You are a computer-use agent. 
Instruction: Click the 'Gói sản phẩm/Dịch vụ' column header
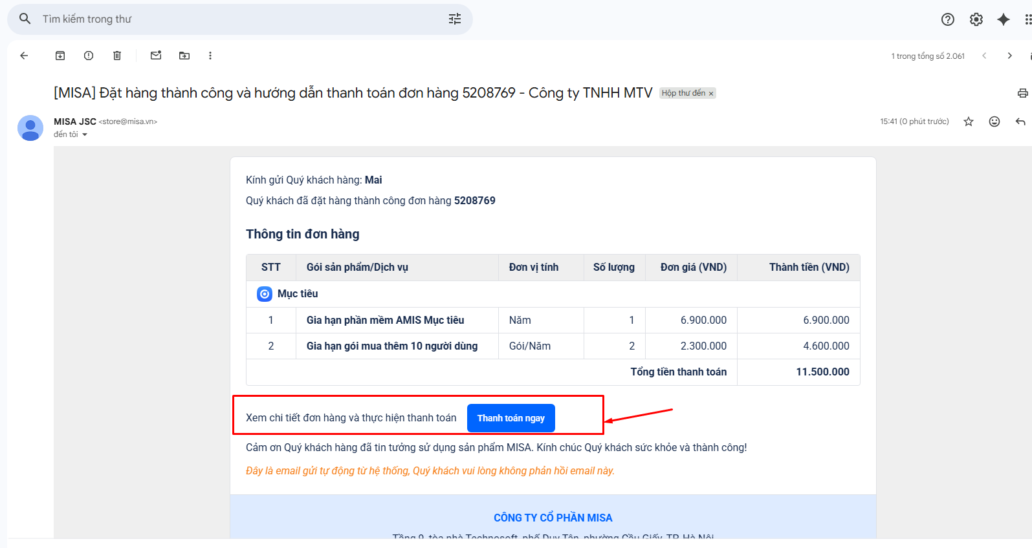(357, 267)
